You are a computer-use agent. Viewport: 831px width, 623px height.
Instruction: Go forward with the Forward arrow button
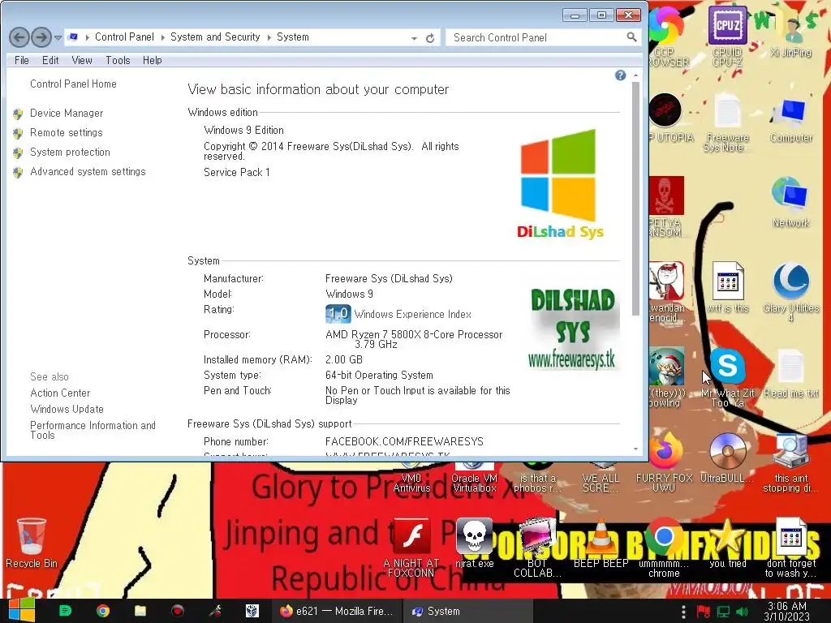tap(41, 37)
